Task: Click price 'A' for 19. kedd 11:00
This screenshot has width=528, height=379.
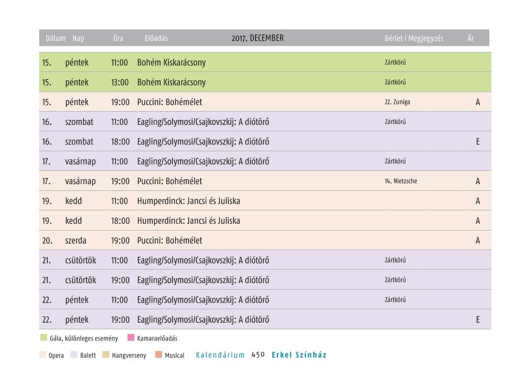Action: coord(478,201)
